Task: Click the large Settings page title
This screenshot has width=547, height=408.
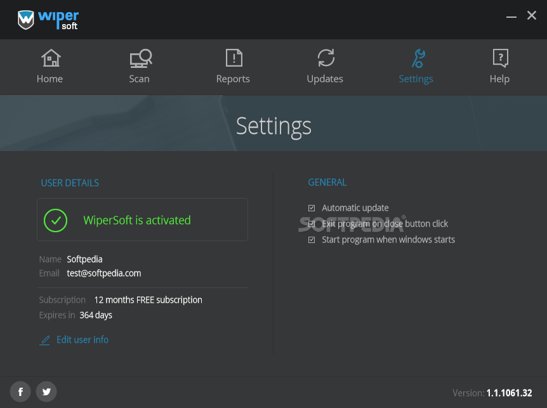Action: click(x=273, y=126)
